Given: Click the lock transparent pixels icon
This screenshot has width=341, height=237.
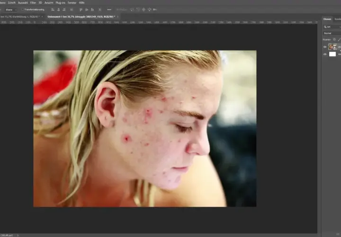Looking at the screenshot, I should tap(334, 39).
